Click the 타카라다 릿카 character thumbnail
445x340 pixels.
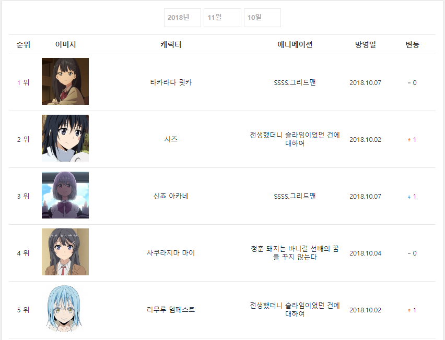(x=65, y=81)
